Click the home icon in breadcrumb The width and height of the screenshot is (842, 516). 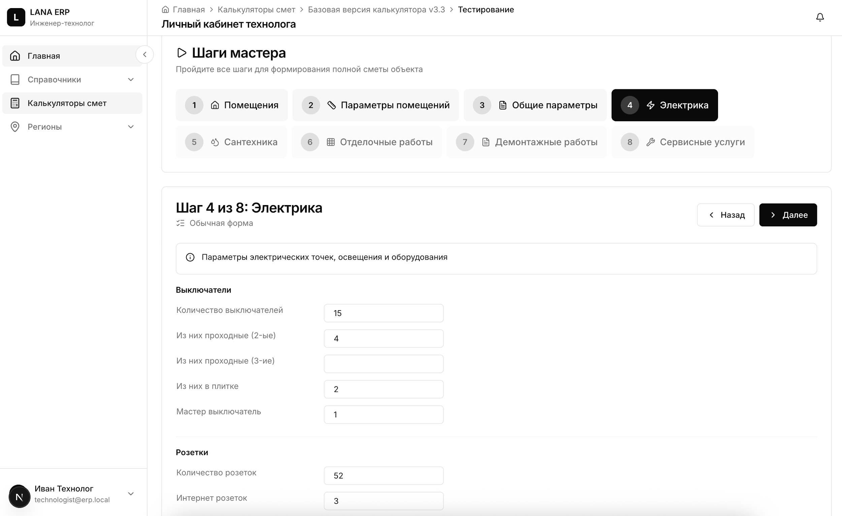(x=165, y=9)
